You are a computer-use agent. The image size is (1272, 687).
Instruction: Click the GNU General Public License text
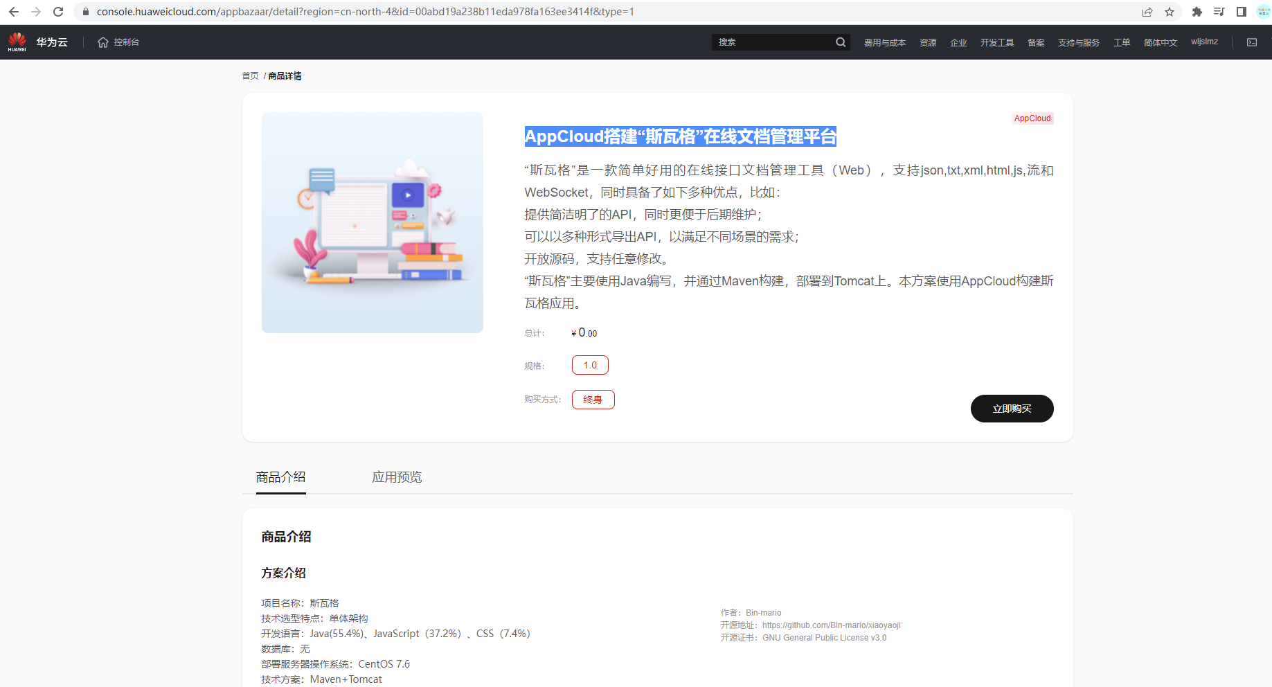click(x=825, y=638)
